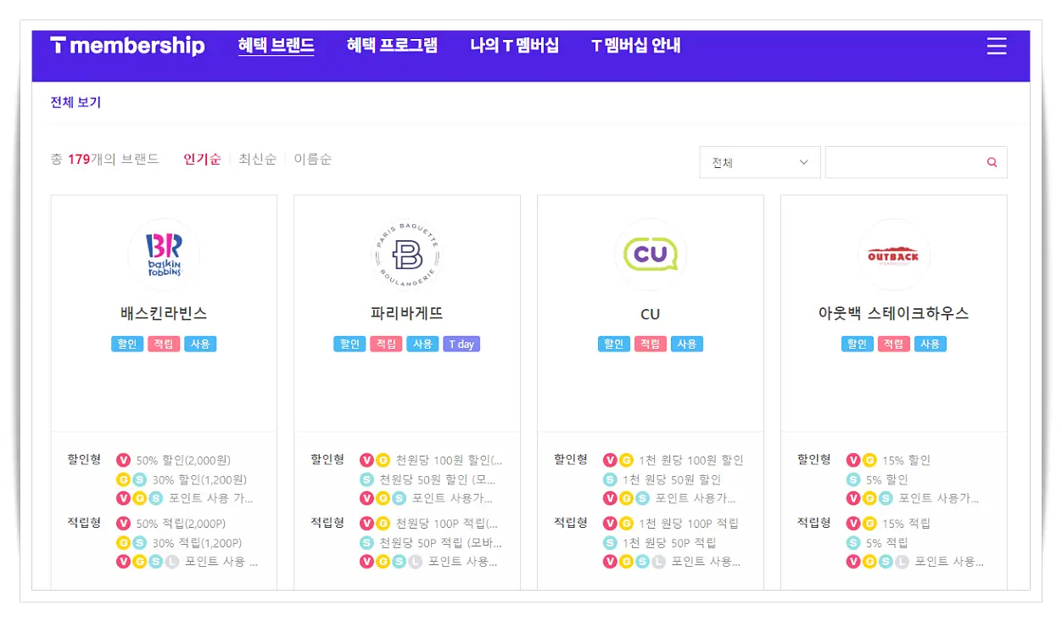This screenshot has height=622, width=1062.
Task: Select the 인기순 sort option
Action: (x=201, y=159)
